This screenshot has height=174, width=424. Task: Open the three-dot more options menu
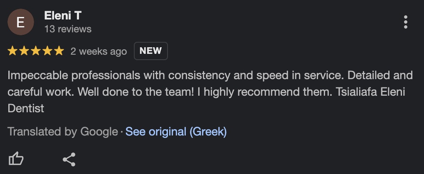pyautogui.click(x=405, y=22)
